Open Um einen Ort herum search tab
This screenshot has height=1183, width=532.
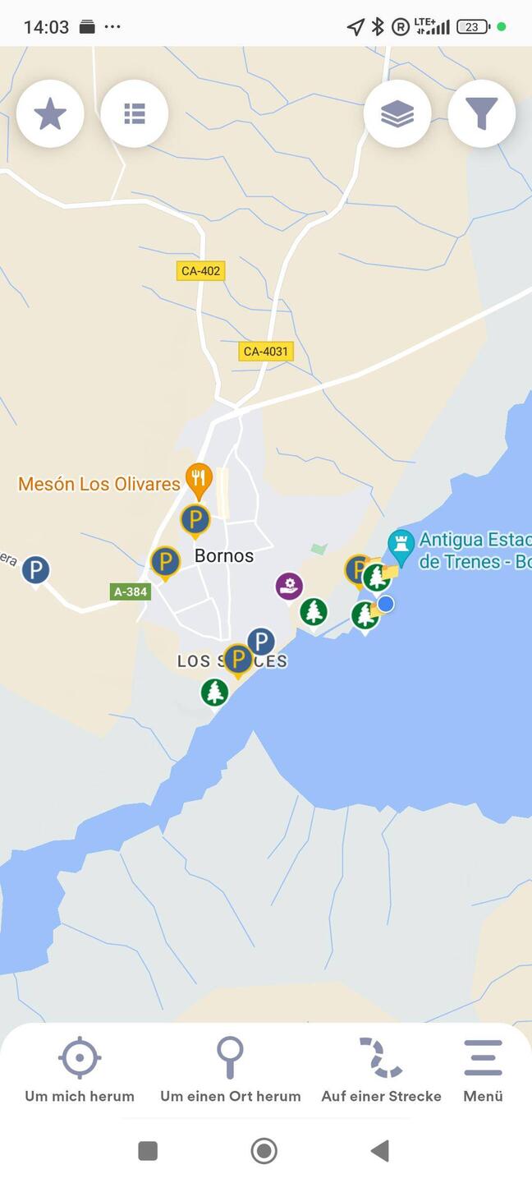click(231, 1070)
